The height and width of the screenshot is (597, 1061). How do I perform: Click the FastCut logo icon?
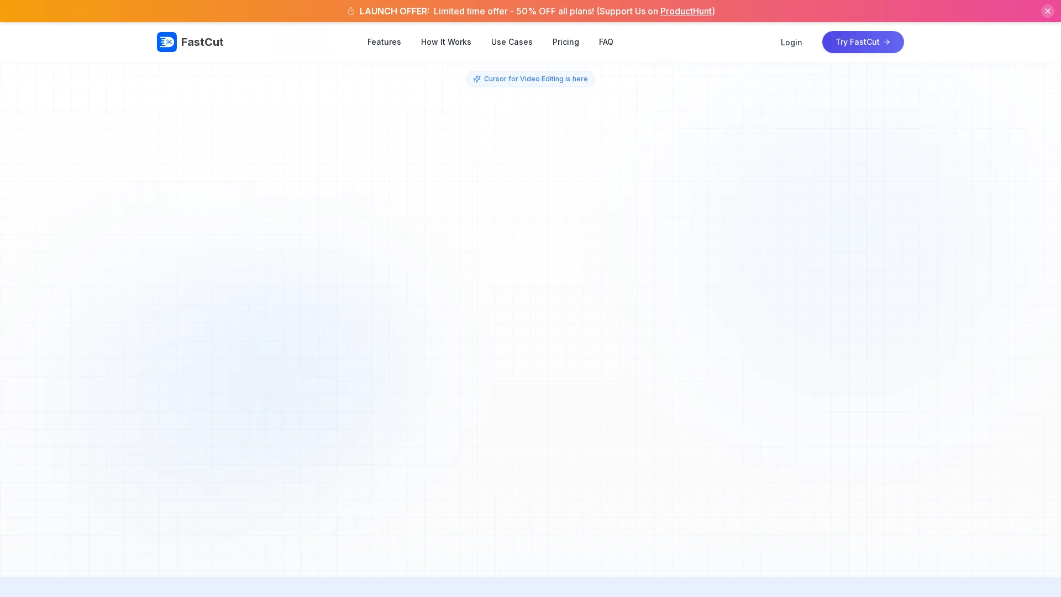166,42
